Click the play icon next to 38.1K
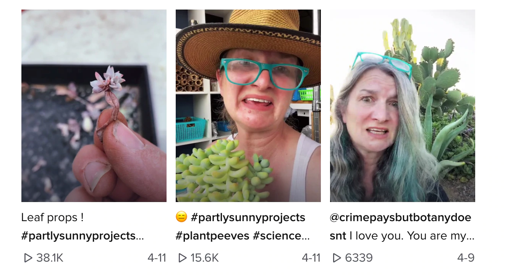 pos(28,258)
